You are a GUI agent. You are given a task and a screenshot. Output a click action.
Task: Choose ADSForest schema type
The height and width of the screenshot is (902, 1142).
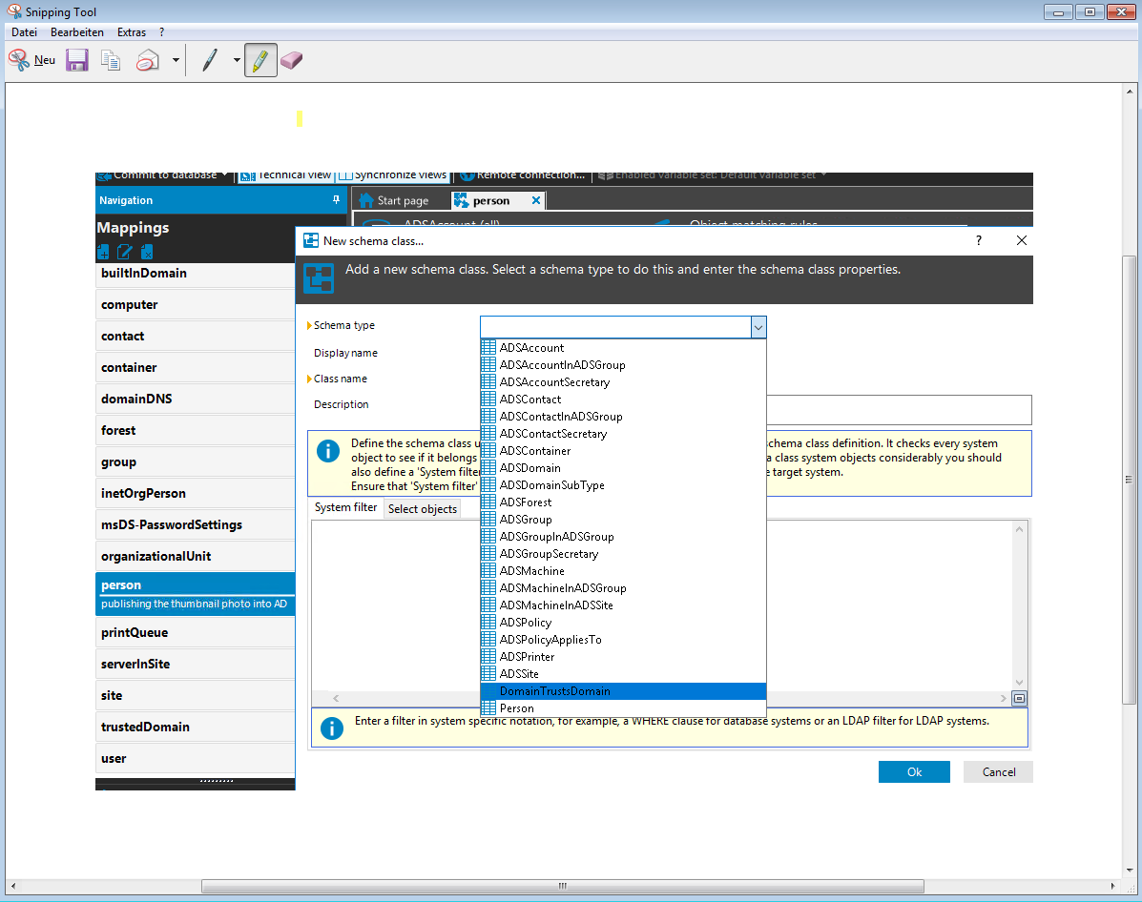(623, 502)
